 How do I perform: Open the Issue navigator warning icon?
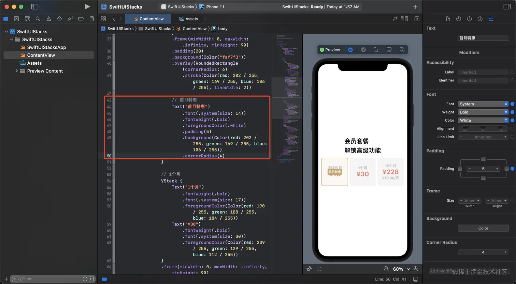point(49,19)
